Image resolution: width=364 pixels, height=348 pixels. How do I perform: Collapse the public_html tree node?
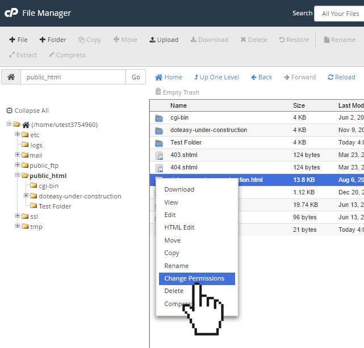(x=18, y=176)
